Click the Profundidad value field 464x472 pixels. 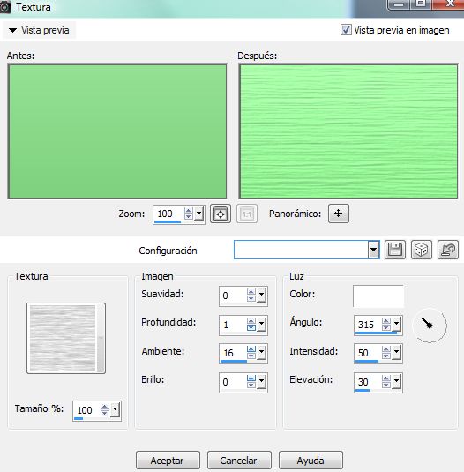click(233, 325)
